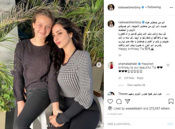Advance to next photo with arrow
175x129 pixels.
pyautogui.click(x=99, y=65)
